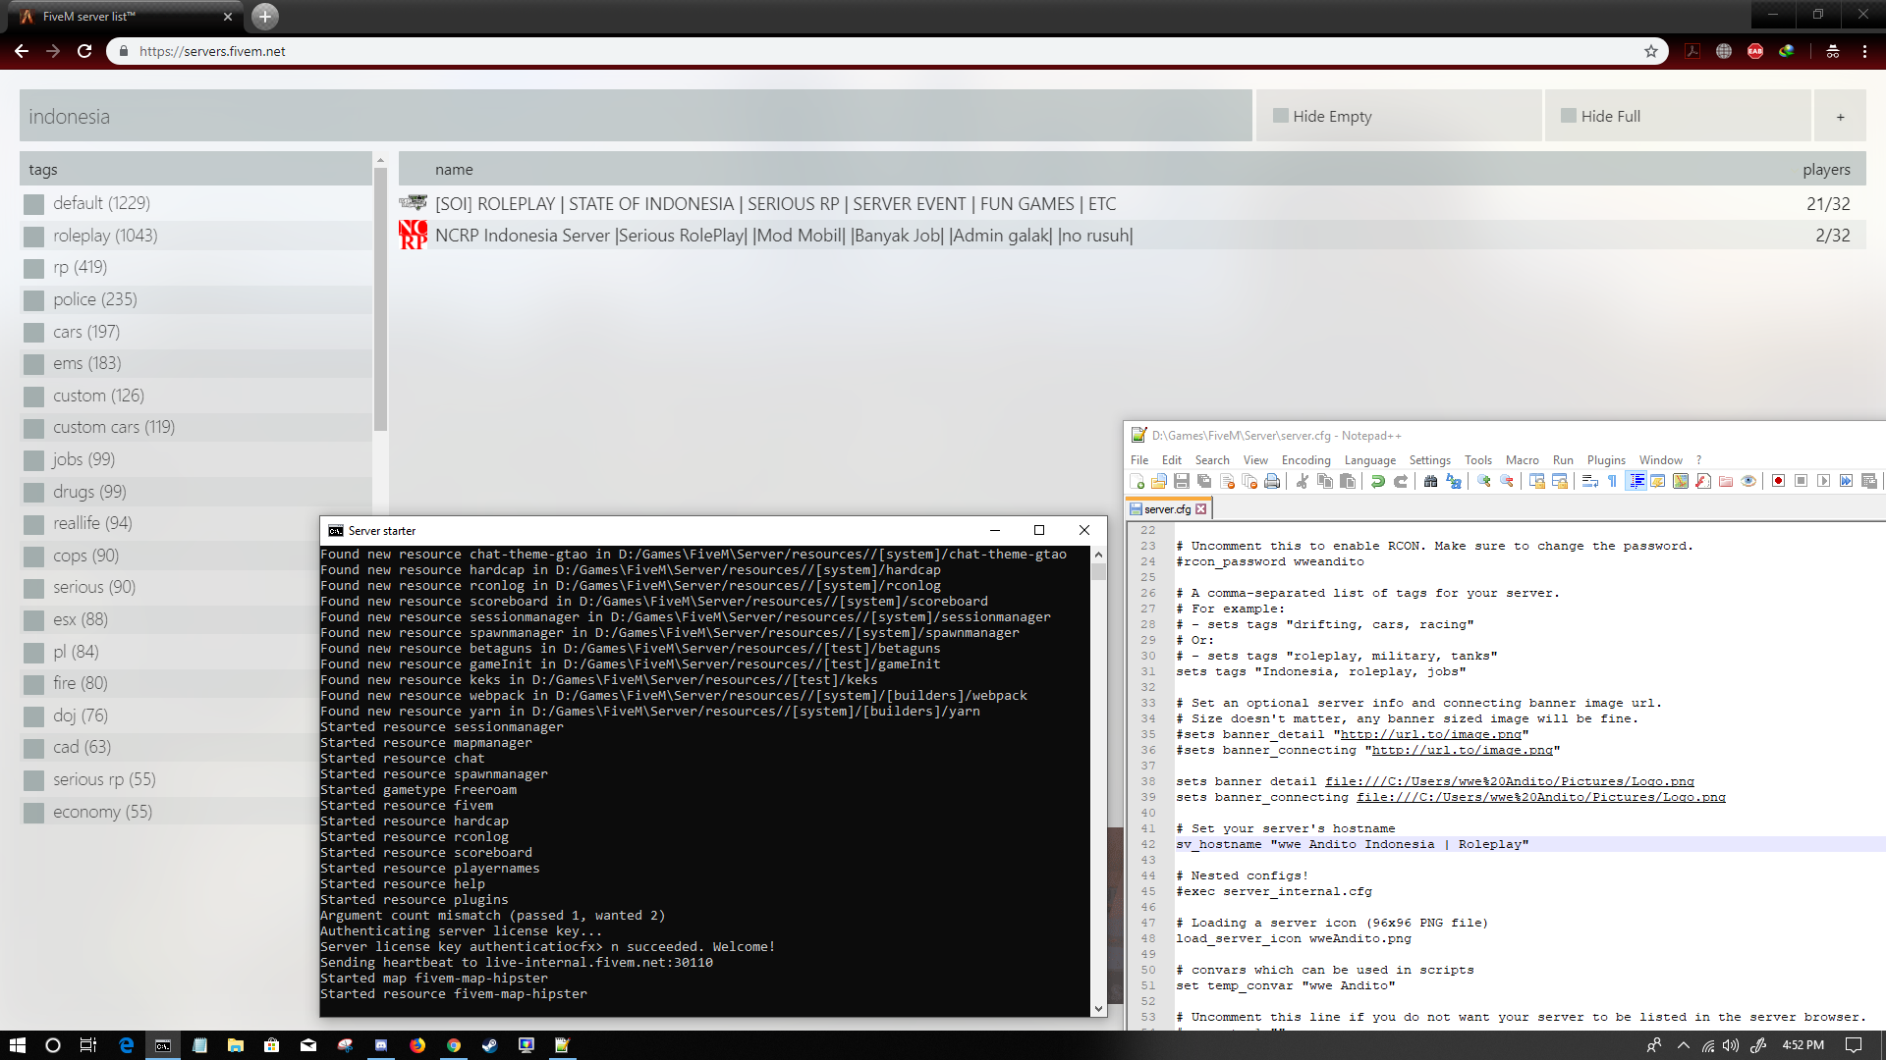The height and width of the screenshot is (1060, 1886).
Task: Check the default (1229) tag
Action: pos(34,204)
